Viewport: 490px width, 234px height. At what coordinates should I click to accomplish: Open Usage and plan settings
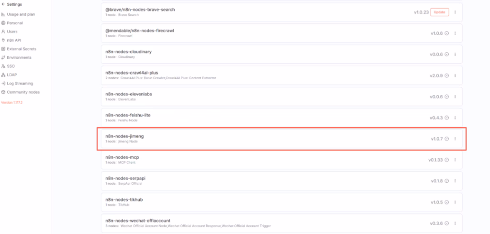point(21,14)
